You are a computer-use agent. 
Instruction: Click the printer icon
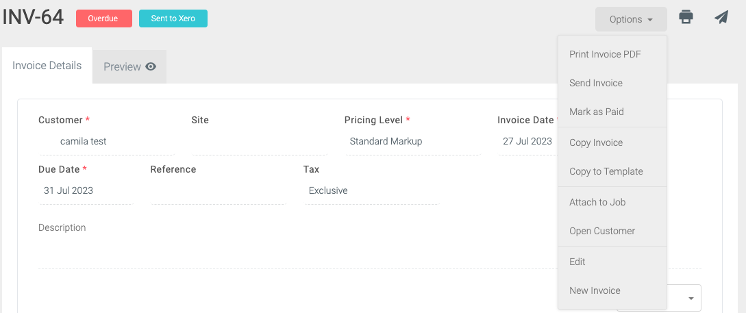click(x=686, y=18)
